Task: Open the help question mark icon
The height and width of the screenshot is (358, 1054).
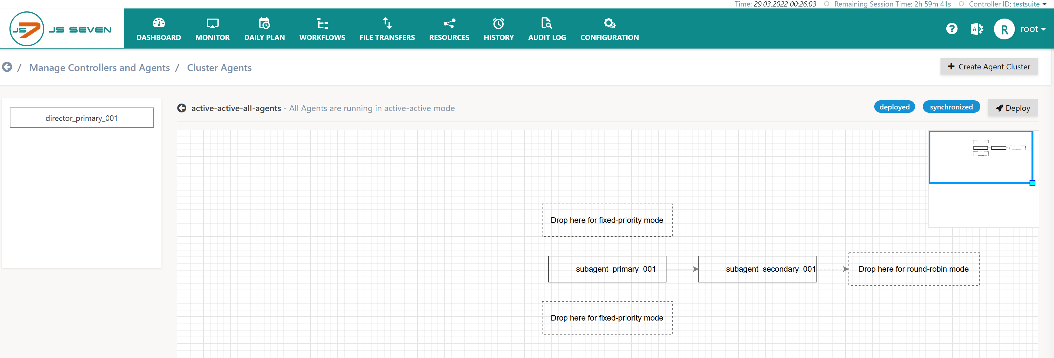Action: (952, 29)
